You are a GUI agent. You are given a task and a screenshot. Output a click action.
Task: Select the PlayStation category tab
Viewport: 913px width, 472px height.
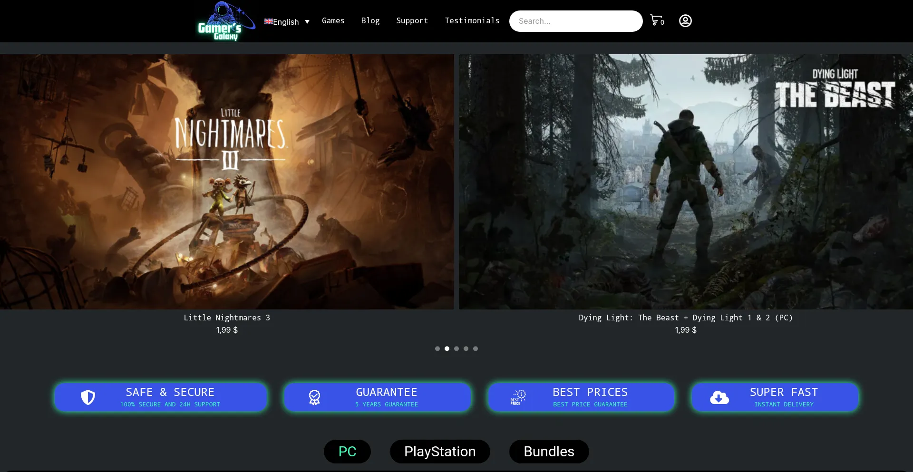point(439,452)
